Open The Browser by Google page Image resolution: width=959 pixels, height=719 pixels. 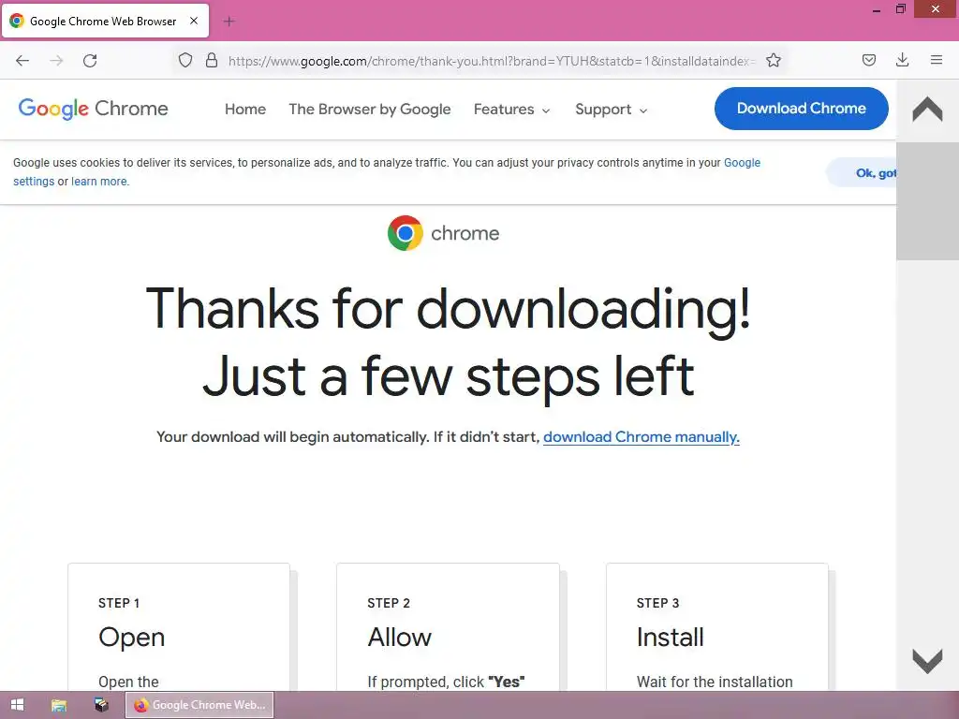(x=369, y=110)
